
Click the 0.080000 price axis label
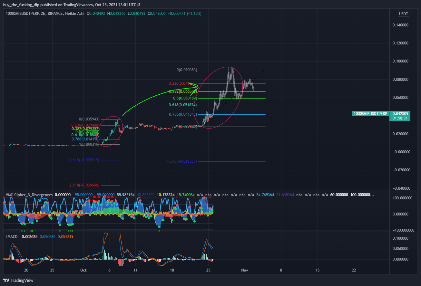click(x=400, y=79)
